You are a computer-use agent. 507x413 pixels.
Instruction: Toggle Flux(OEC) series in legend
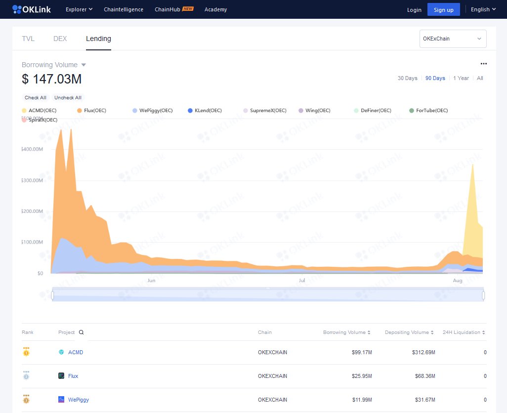click(91, 111)
